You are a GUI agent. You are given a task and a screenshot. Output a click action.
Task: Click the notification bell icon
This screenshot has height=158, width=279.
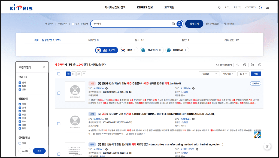pyautogui.click(x=219, y=7)
